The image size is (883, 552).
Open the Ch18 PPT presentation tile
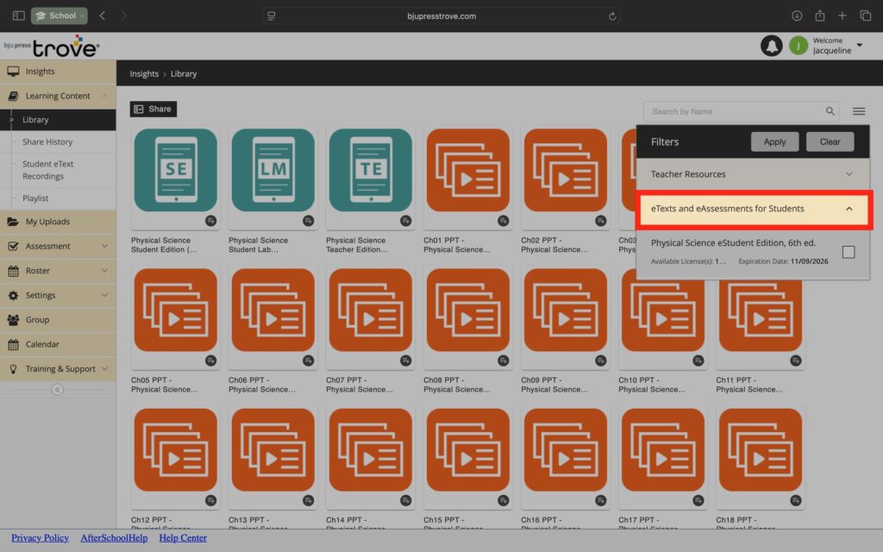[x=761, y=449]
